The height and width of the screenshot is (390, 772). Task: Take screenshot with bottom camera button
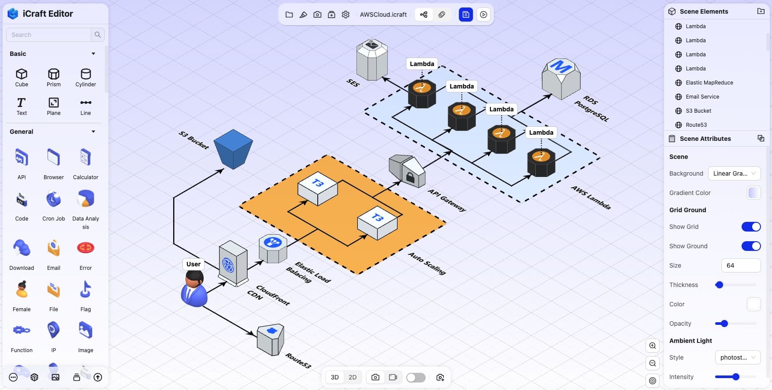375,377
